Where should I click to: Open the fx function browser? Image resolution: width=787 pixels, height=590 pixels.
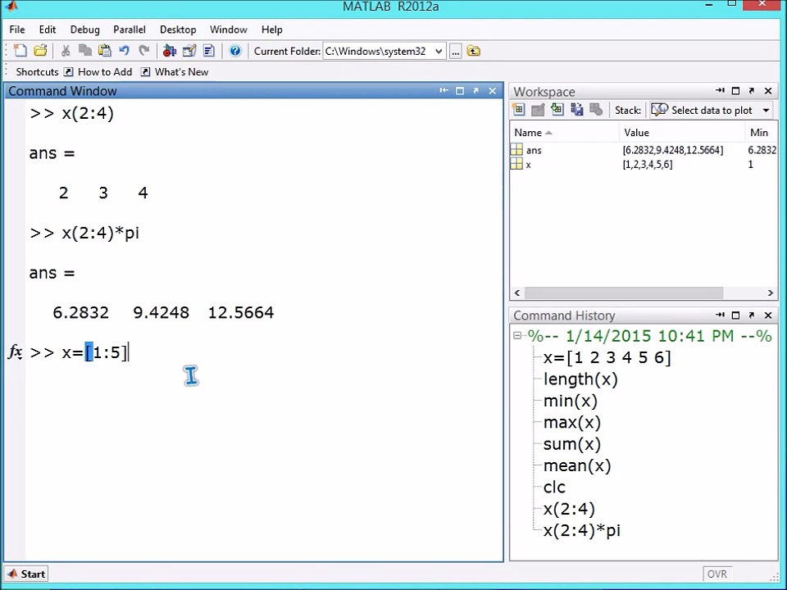(x=15, y=352)
